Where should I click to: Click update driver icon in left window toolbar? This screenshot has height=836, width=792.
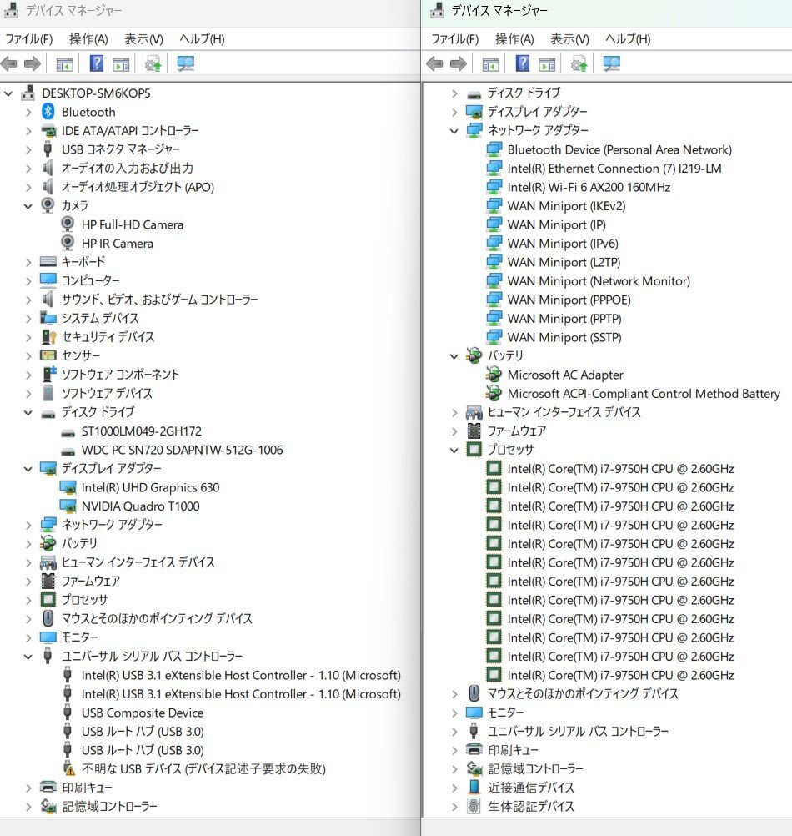(153, 64)
